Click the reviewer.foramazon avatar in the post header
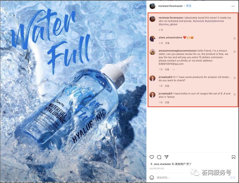239x183 pixels. coord(152,6)
